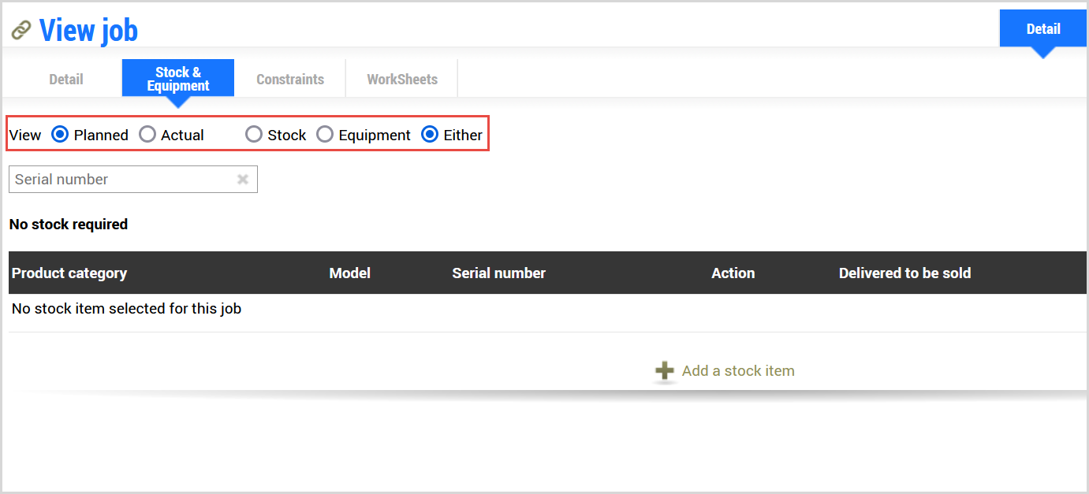
Task: Open the WorkSheets tab
Action: tap(402, 79)
